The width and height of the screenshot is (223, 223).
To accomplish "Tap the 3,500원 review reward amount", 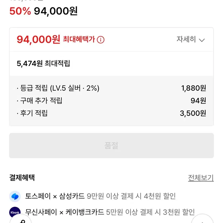I will coord(193,113).
